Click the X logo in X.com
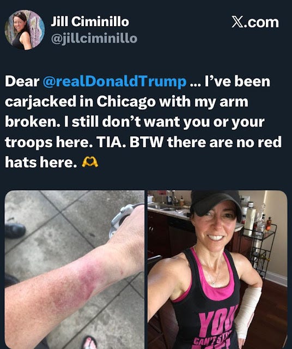This screenshot has width=292, height=349. [237, 22]
